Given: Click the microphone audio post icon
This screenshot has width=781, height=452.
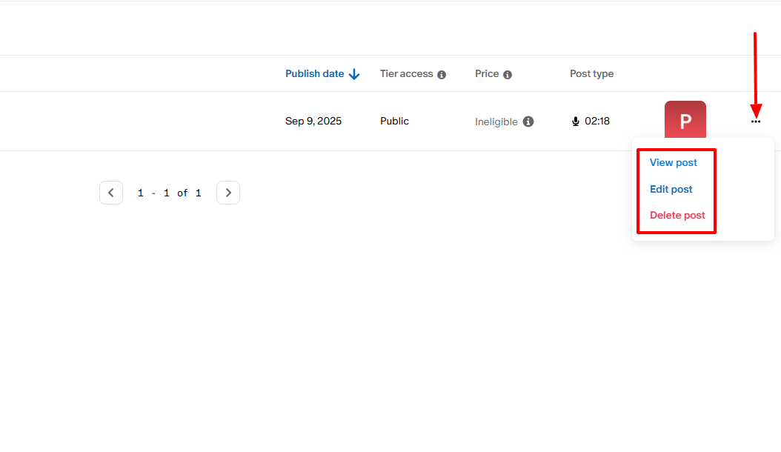Looking at the screenshot, I should click(575, 122).
